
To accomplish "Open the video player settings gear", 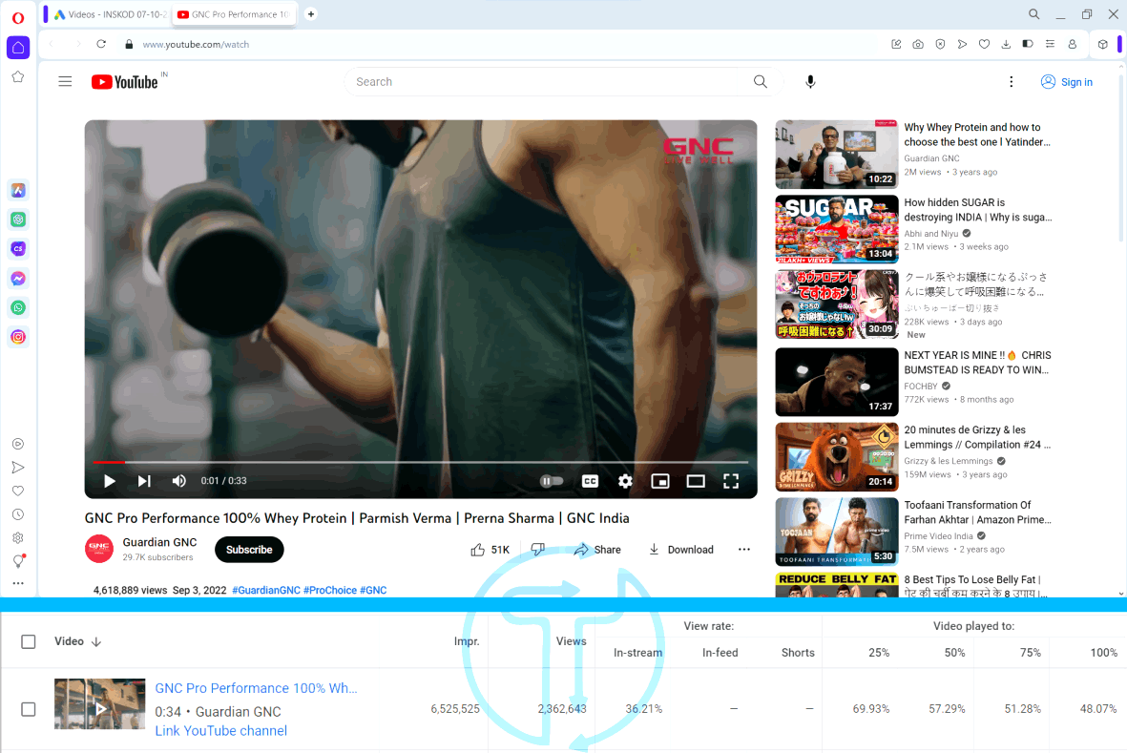I will pyautogui.click(x=625, y=481).
